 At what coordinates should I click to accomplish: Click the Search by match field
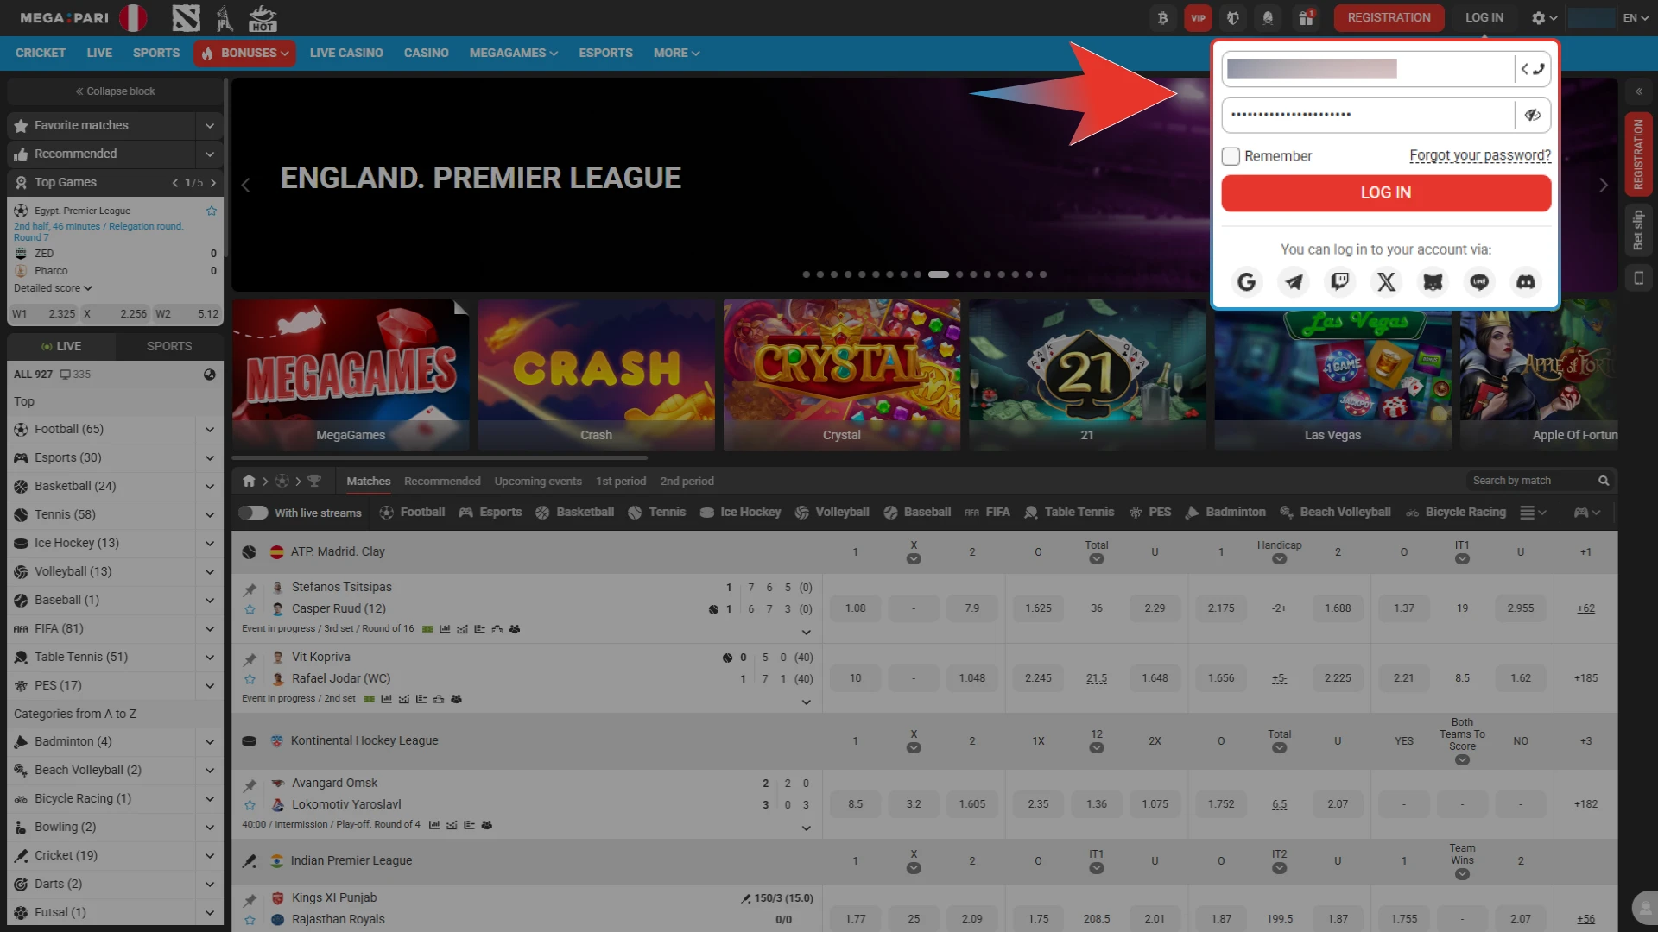1532,481
